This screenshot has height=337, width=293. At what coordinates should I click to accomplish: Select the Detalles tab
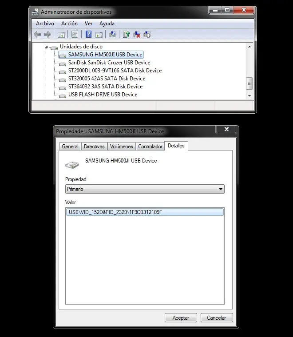176,146
